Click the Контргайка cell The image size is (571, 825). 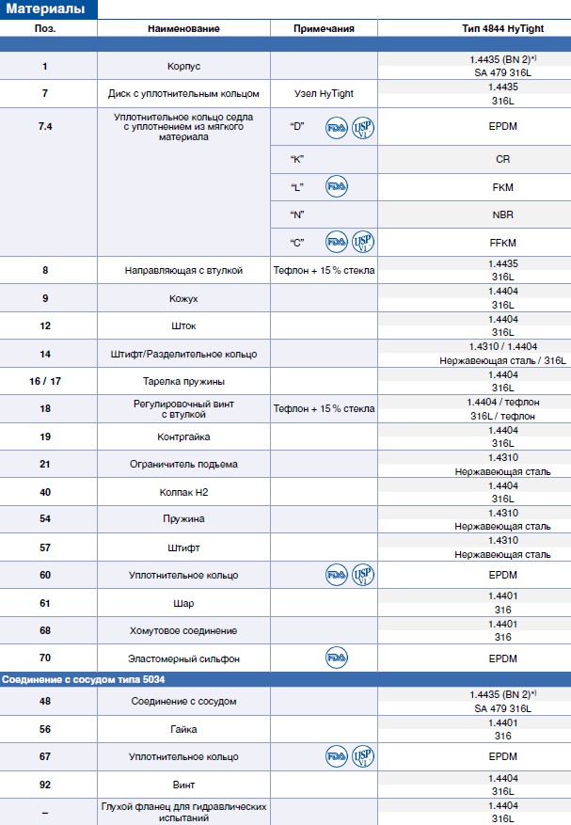coord(183,436)
